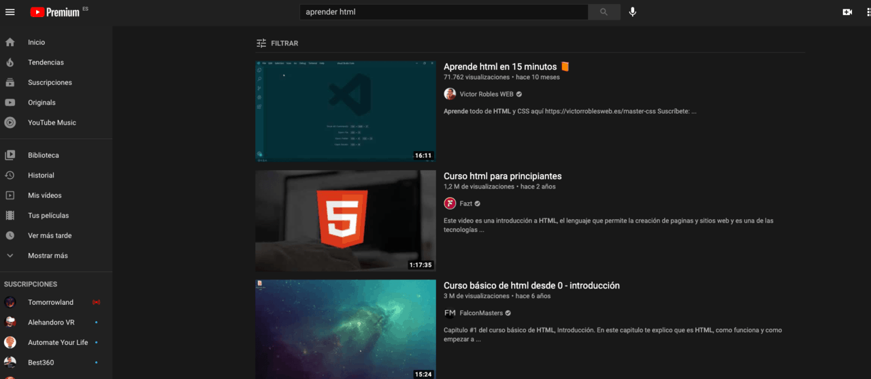This screenshot has width=871, height=379.
Task: Open YouTube Music entry
Action: 56,122
